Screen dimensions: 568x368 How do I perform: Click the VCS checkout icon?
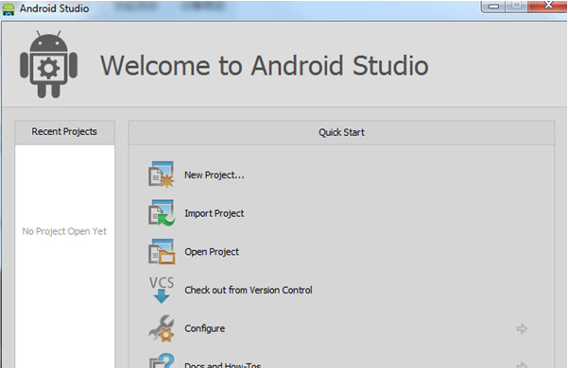click(x=162, y=290)
